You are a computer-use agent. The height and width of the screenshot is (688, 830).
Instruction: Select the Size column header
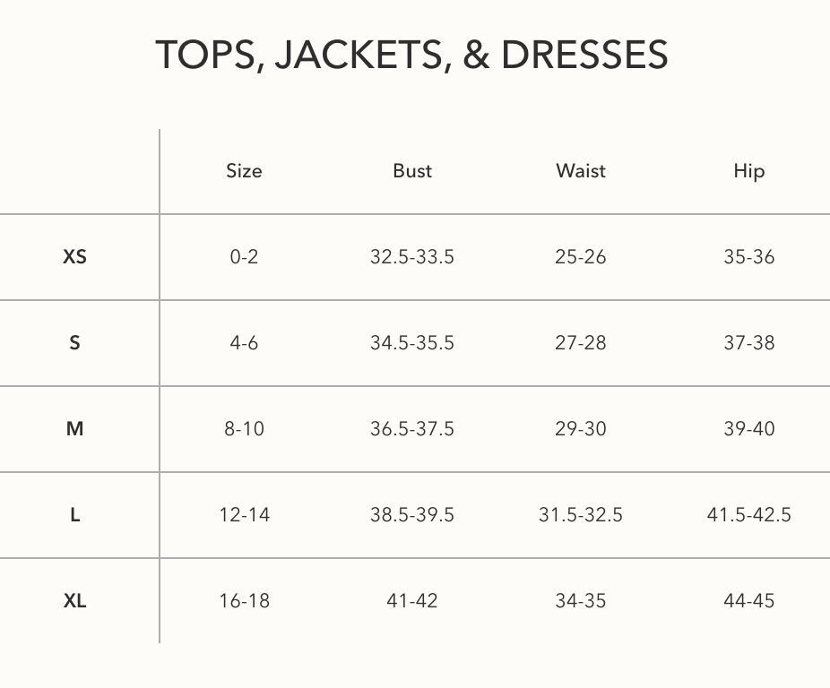click(244, 171)
